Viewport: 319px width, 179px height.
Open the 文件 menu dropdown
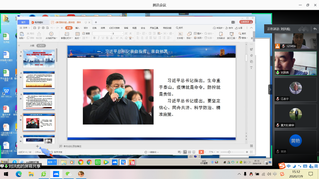tap(25, 28)
